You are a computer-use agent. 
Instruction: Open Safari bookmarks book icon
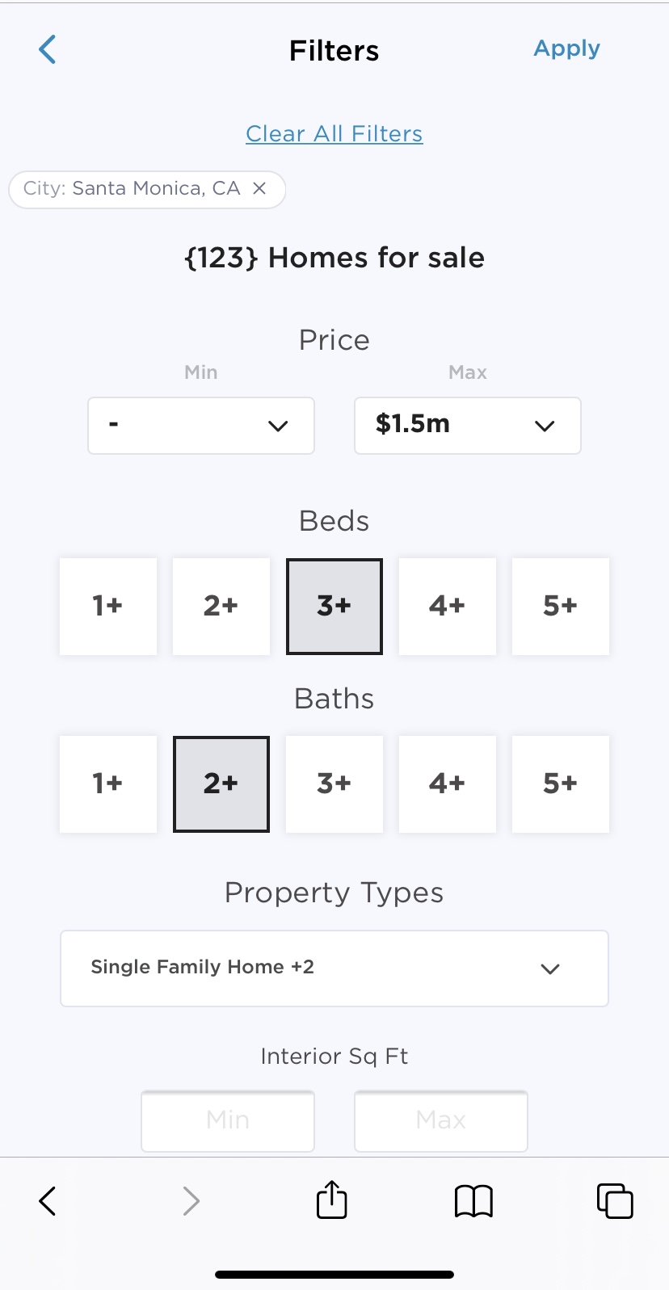click(473, 1201)
